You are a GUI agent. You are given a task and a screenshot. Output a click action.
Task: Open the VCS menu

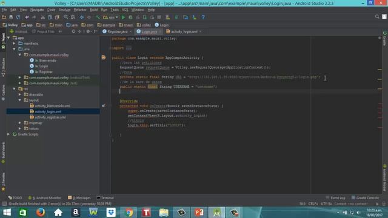(x=125, y=10)
